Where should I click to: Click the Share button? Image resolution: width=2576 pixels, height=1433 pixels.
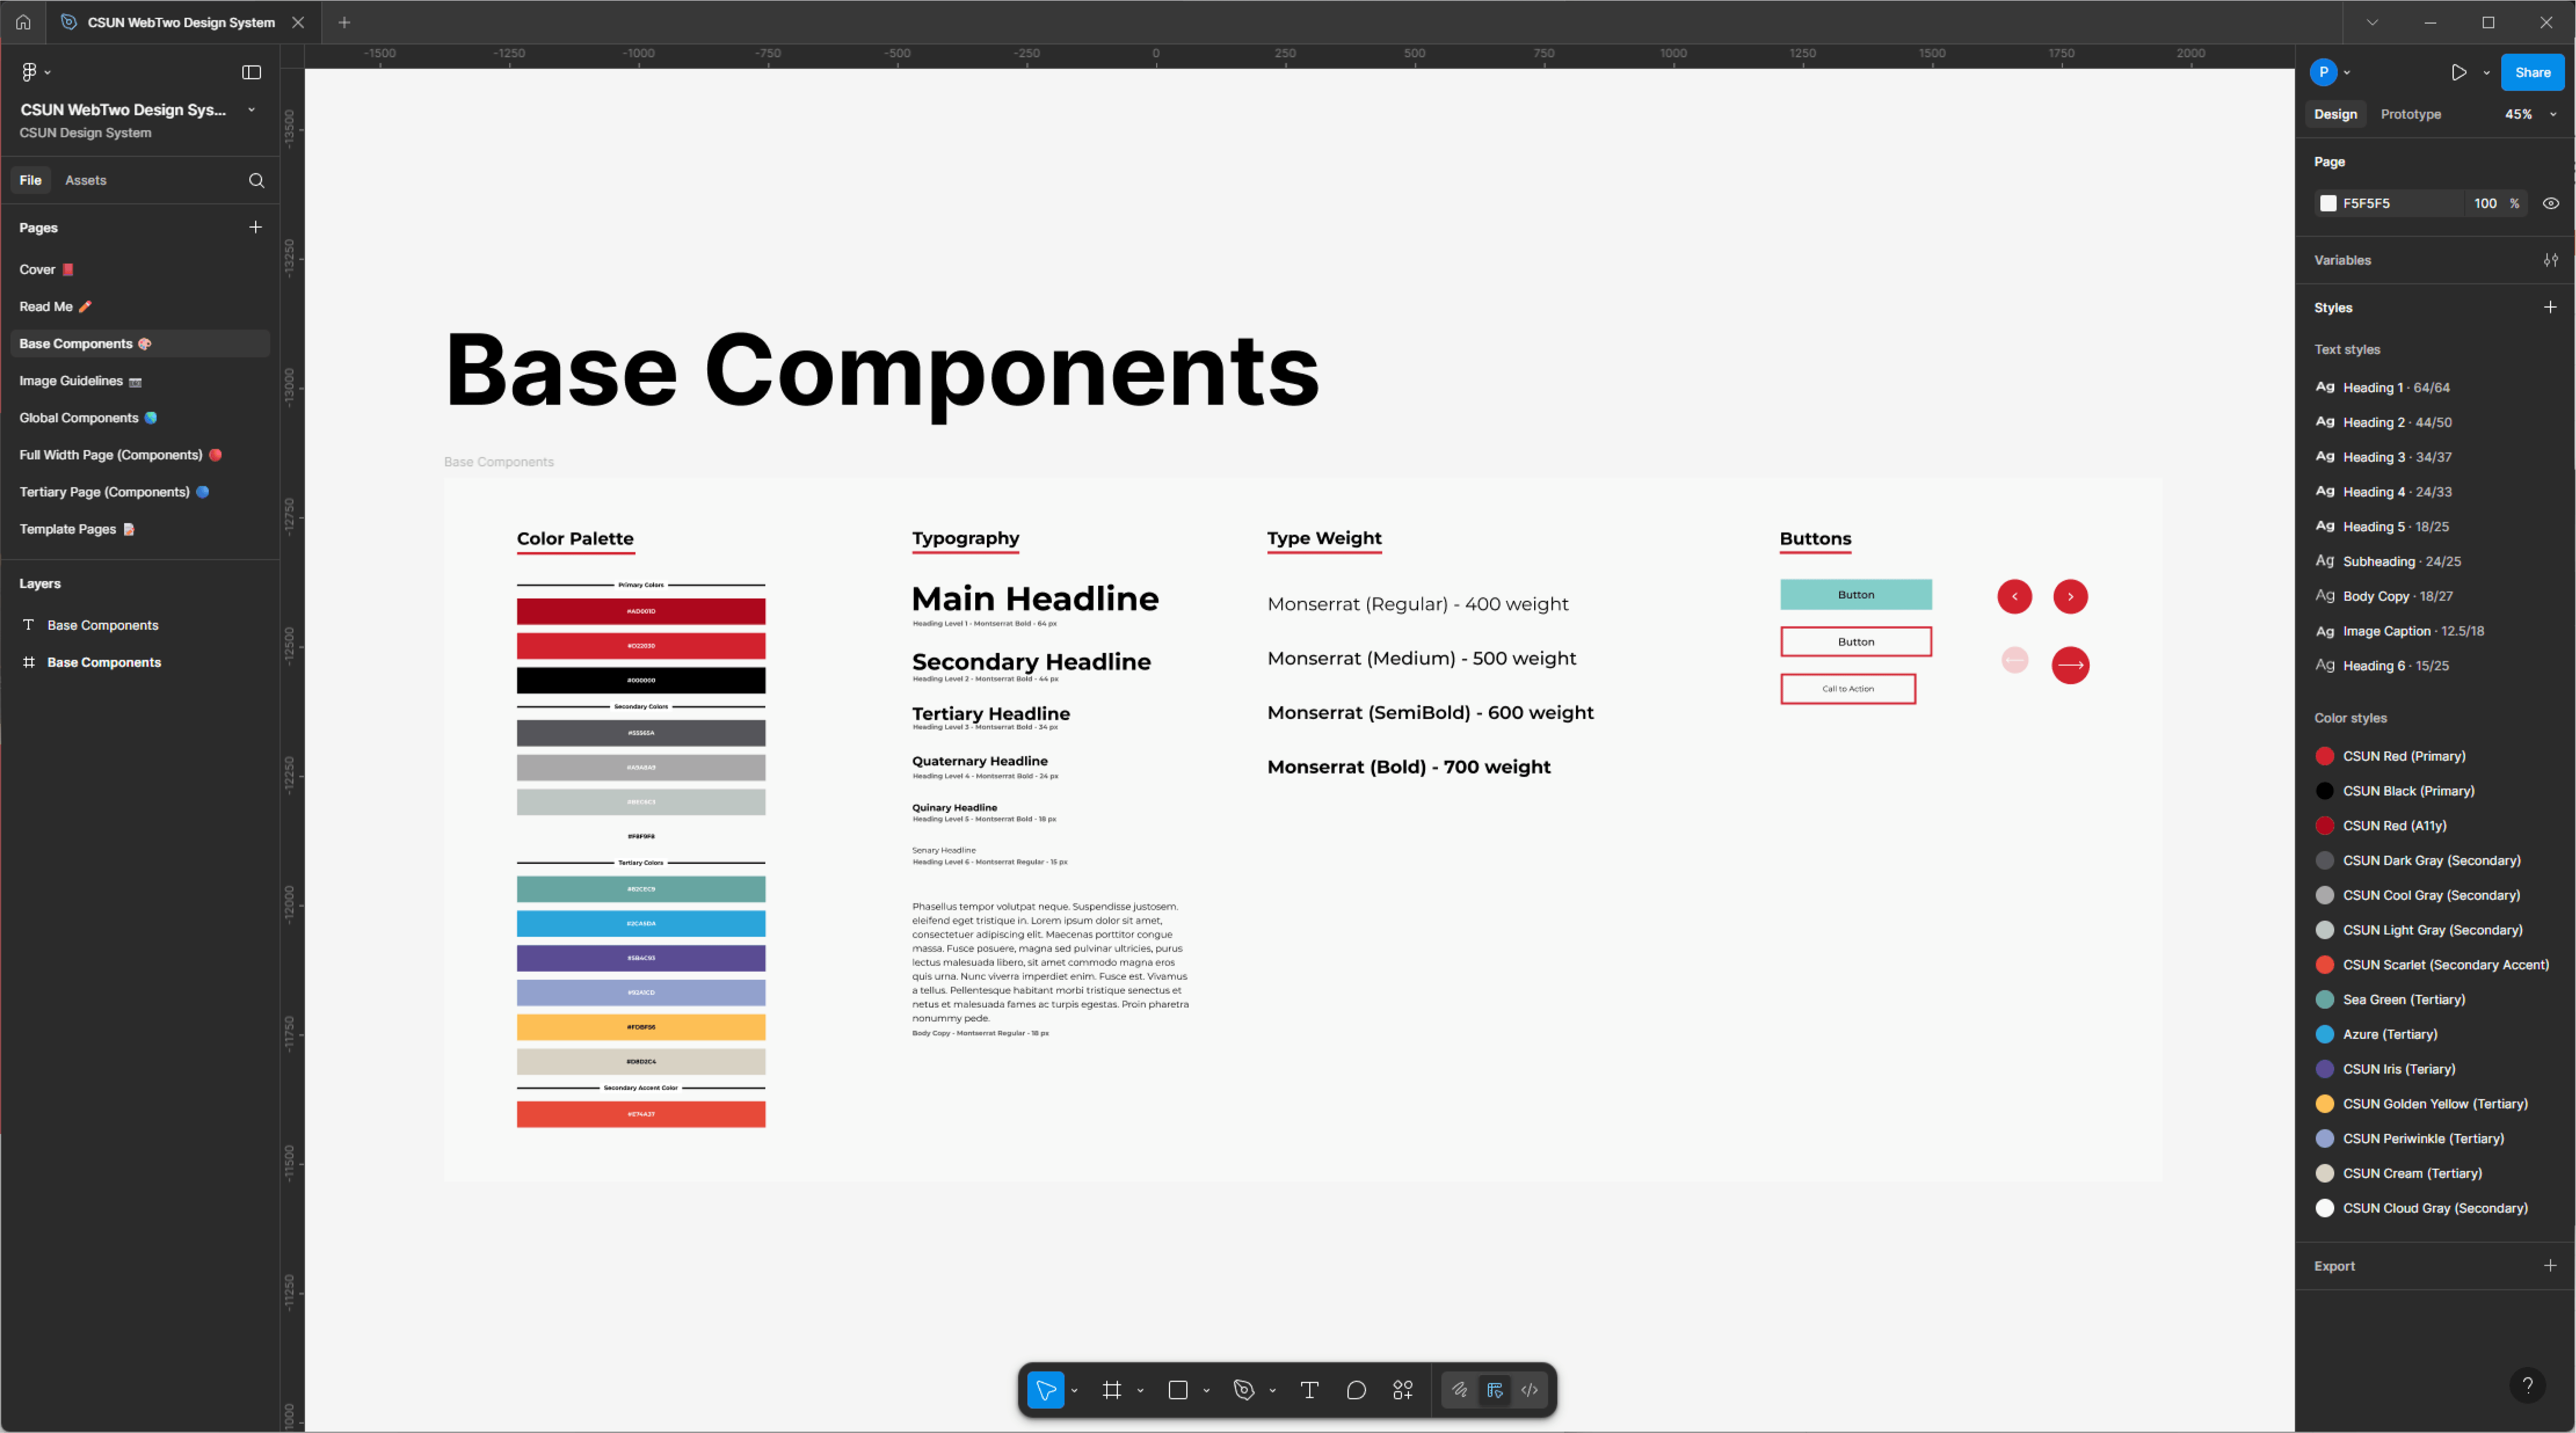pyautogui.click(x=2532, y=72)
